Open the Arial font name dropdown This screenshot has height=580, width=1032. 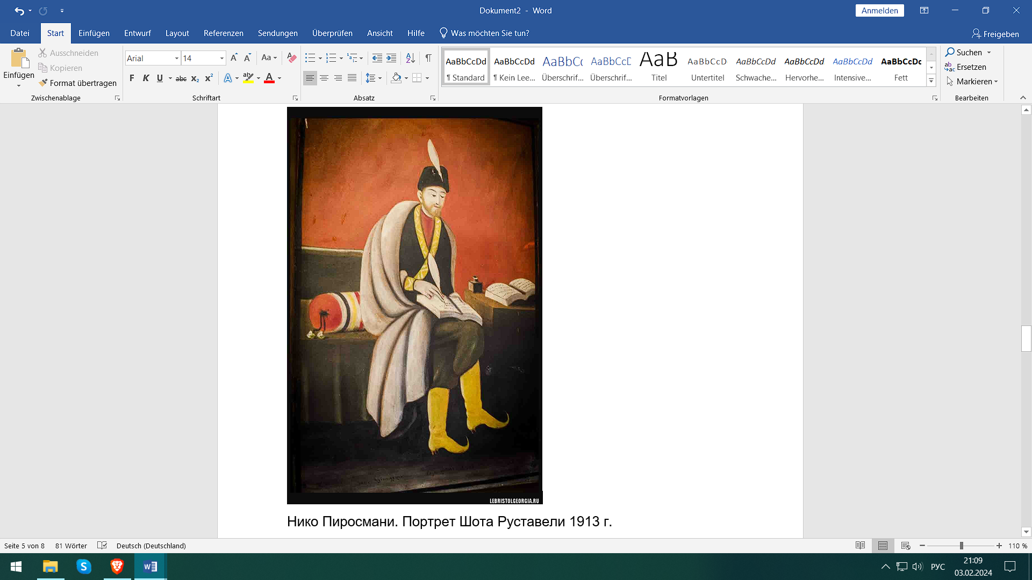click(x=176, y=58)
